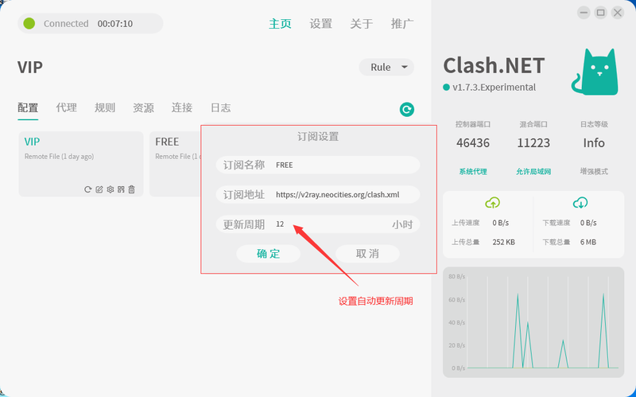Click the upload speed cloud icon
Screen dimensions: 636x397
pyautogui.click(x=492, y=203)
